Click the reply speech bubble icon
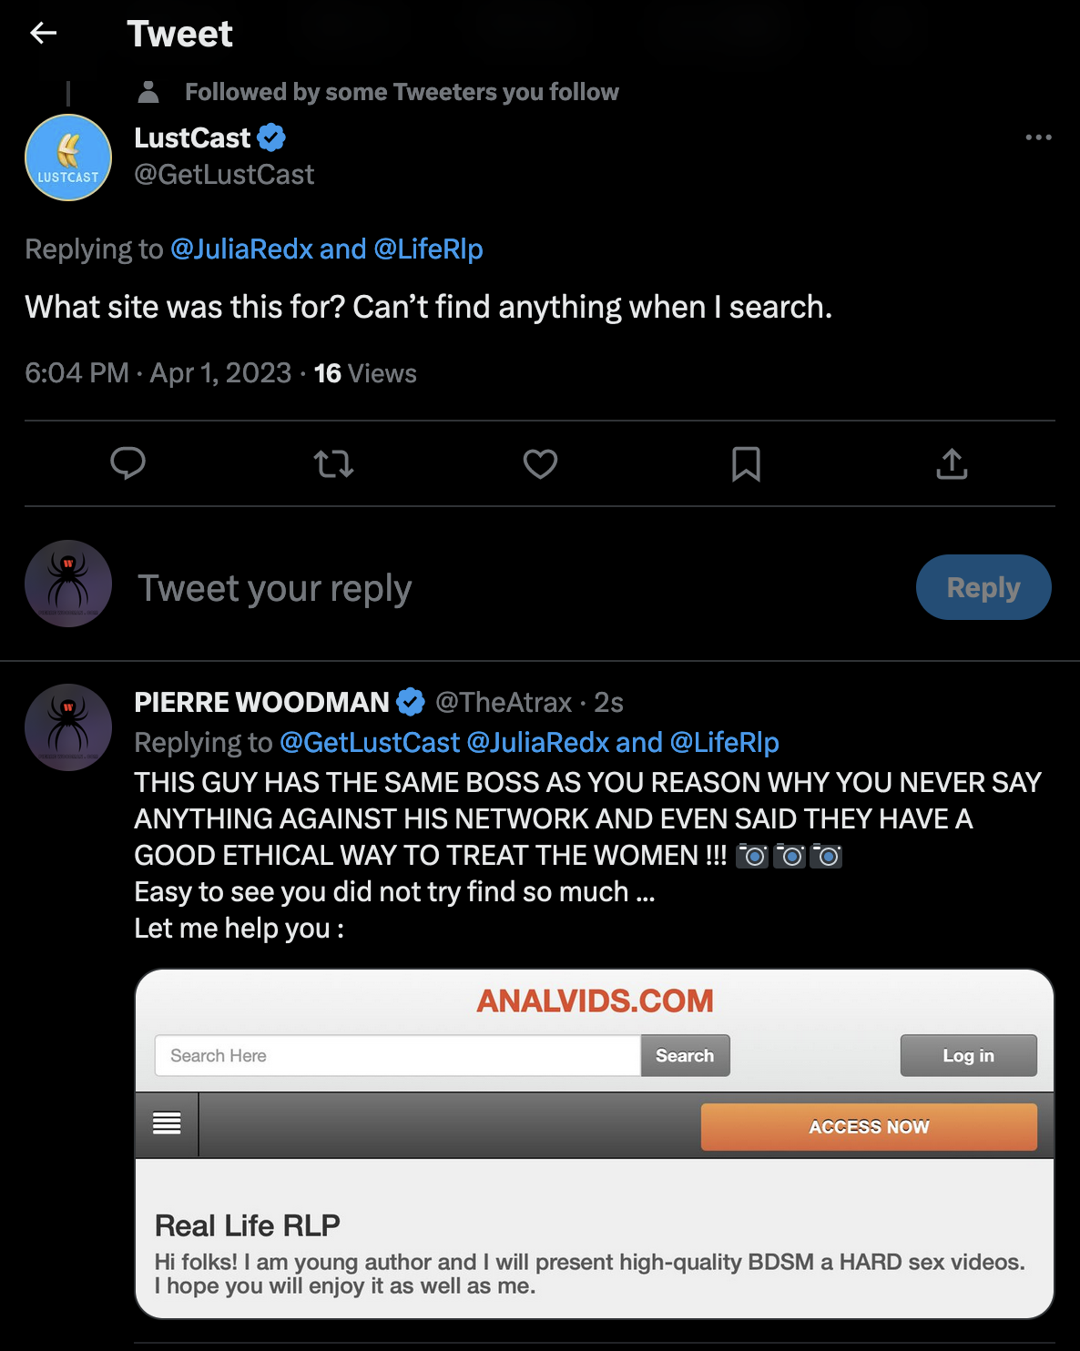Image resolution: width=1080 pixels, height=1351 pixels. pyautogui.click(x=127, y=463)
